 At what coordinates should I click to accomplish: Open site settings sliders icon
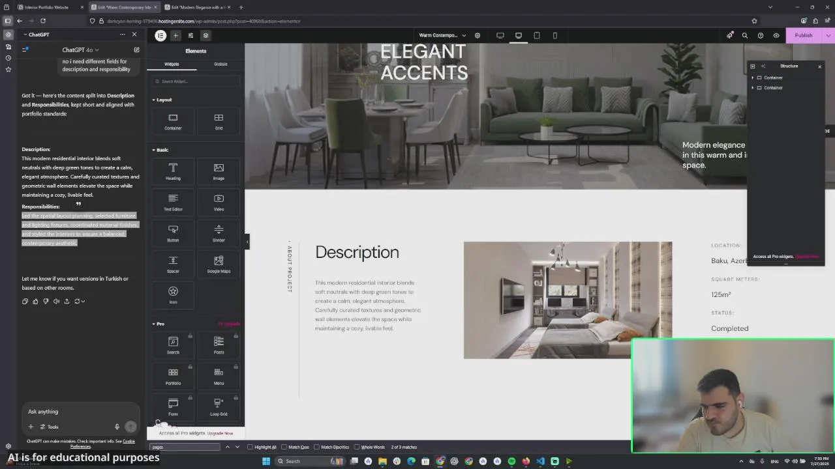click(x=190, y=35)
